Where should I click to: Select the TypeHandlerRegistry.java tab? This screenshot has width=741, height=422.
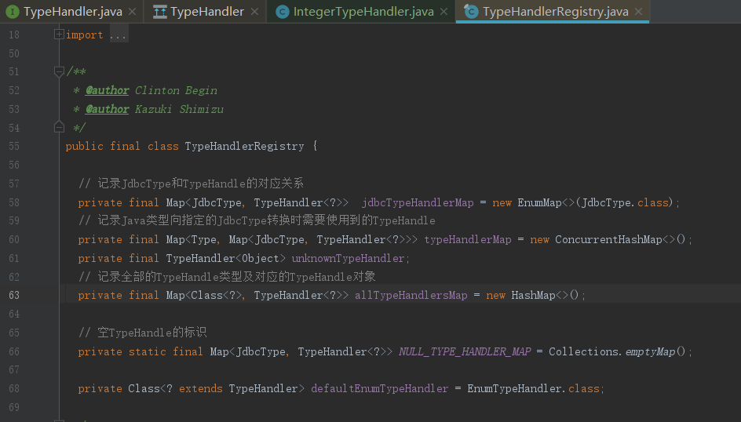click(x=553, y=11)
